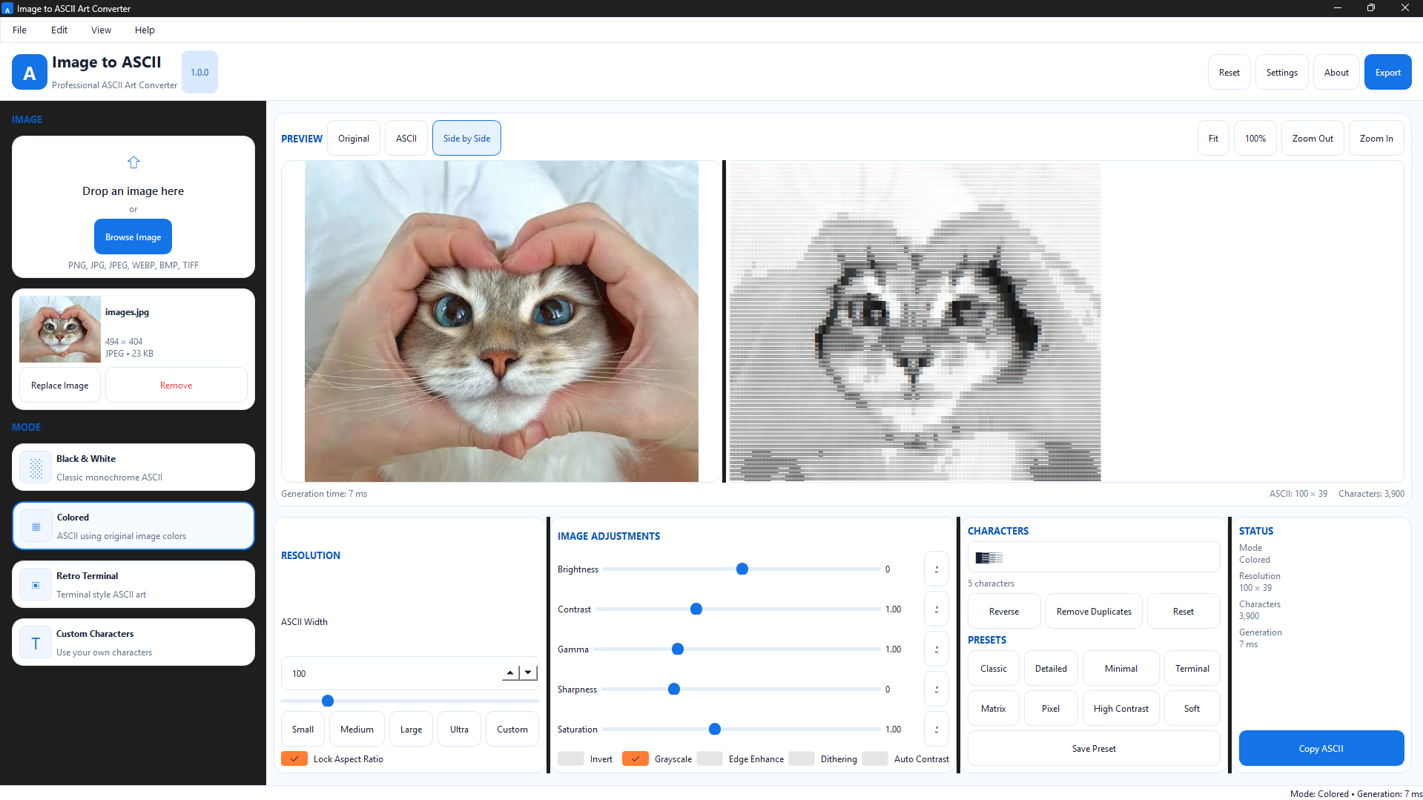Open Settings from header
Image resolution: width=1423 pixels, height=800 pixels.
pos(1282,73)
